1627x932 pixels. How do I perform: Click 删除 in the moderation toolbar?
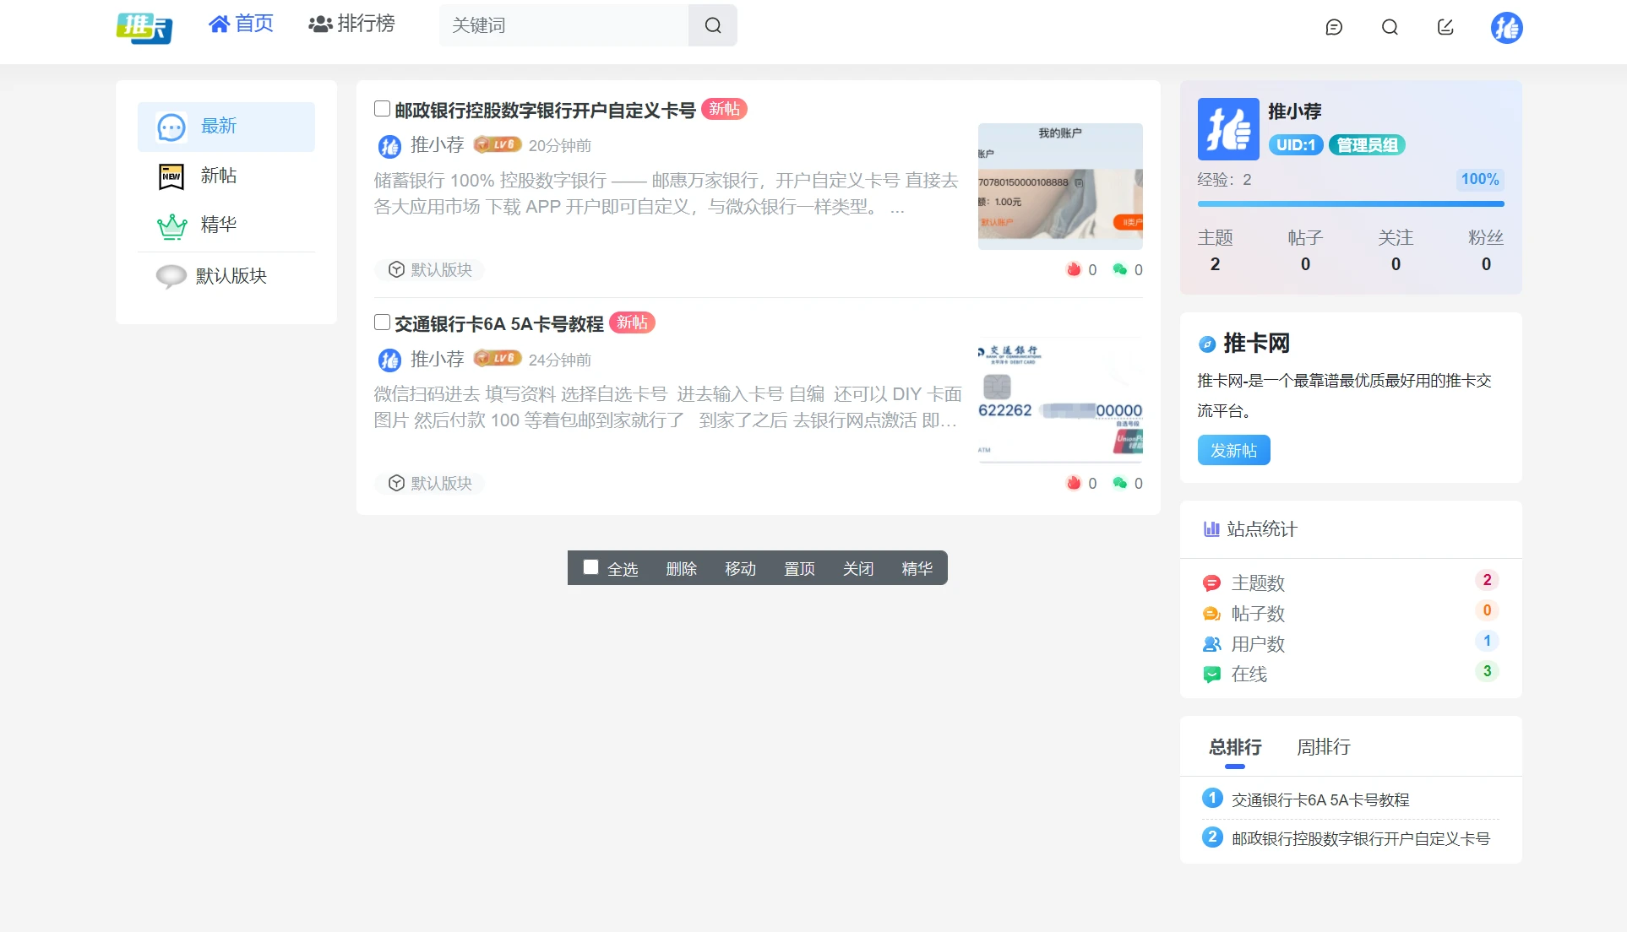(681, 568)
